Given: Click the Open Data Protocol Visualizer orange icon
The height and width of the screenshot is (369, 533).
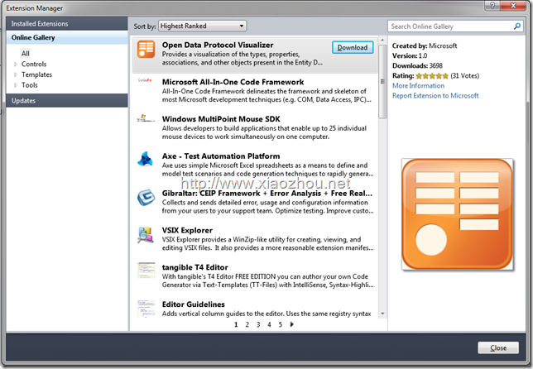Looking at the screenshot, I should [146, 50].
